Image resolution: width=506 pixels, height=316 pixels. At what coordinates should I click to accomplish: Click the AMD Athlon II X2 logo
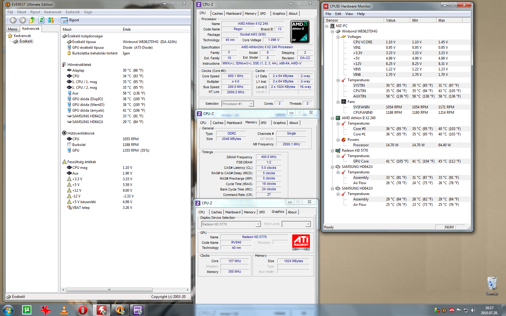point(300,32)
